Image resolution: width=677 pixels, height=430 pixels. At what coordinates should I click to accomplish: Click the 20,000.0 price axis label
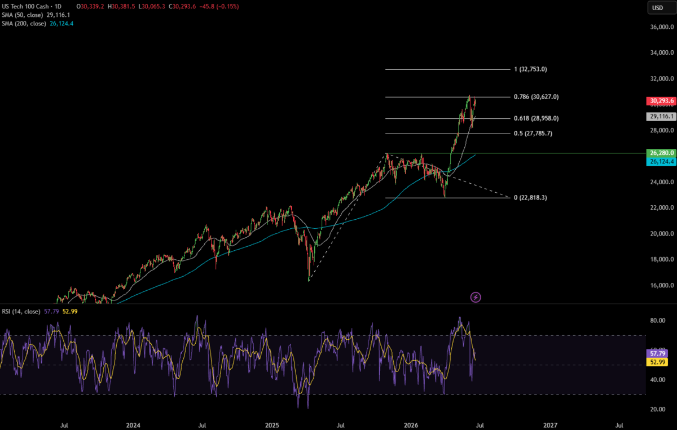[x=661, y=234]
